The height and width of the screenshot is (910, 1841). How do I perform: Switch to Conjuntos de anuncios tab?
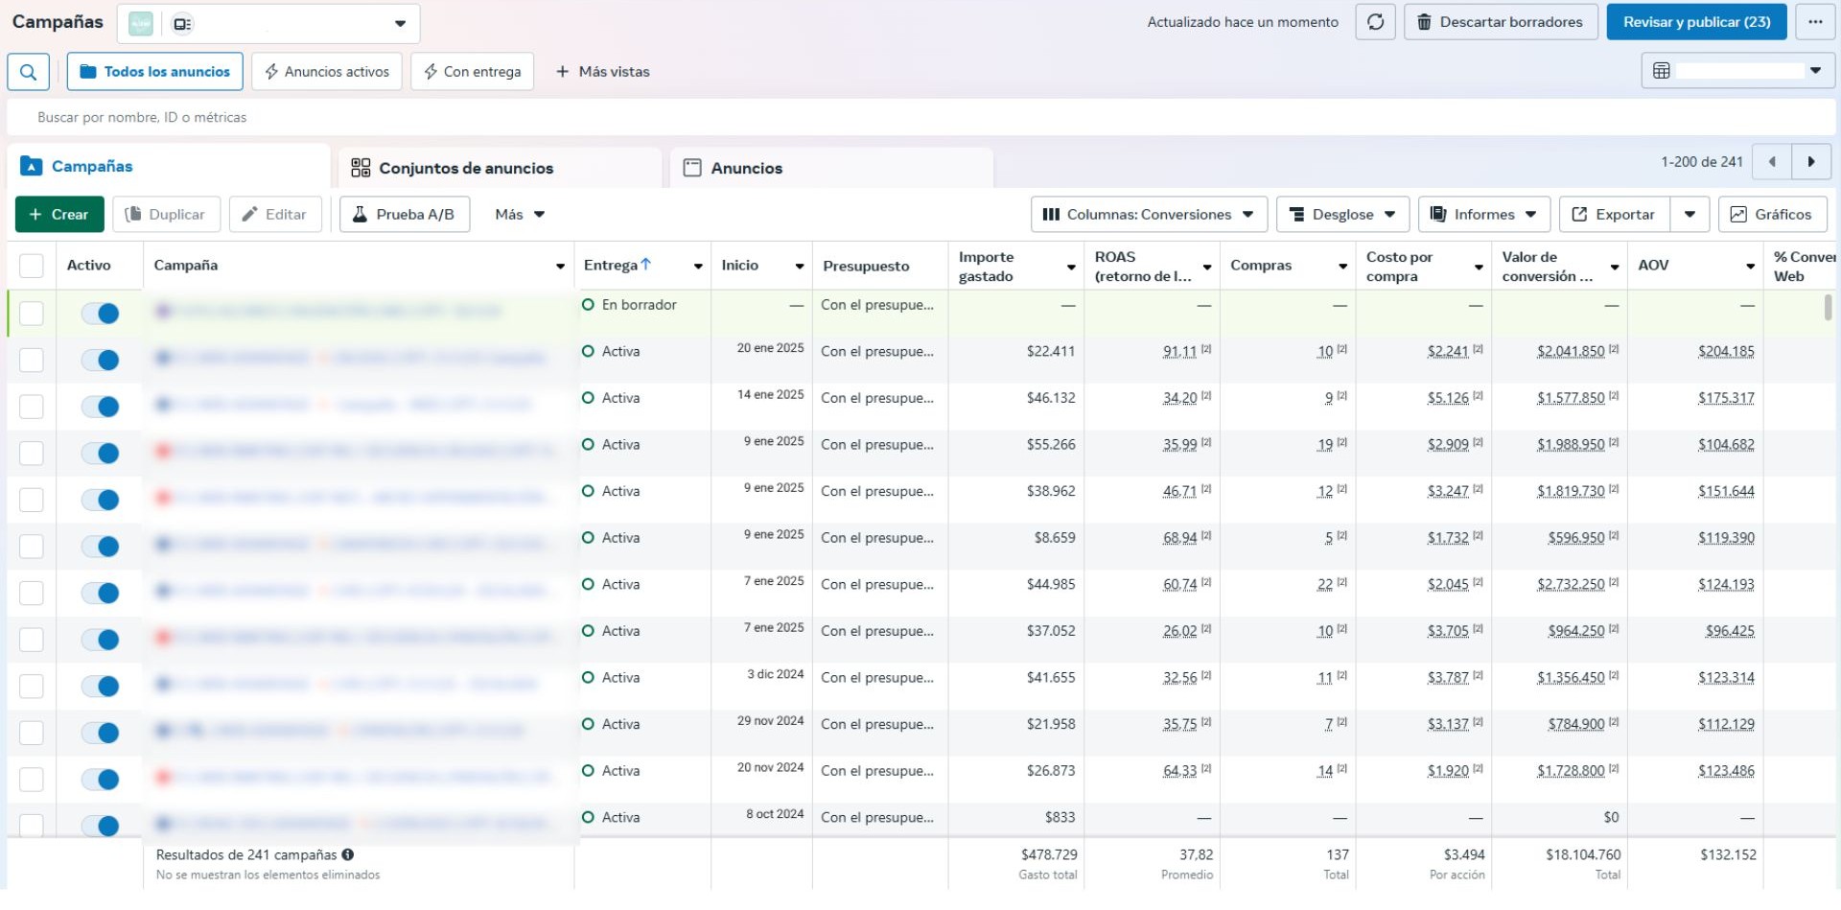pos(465,168)
